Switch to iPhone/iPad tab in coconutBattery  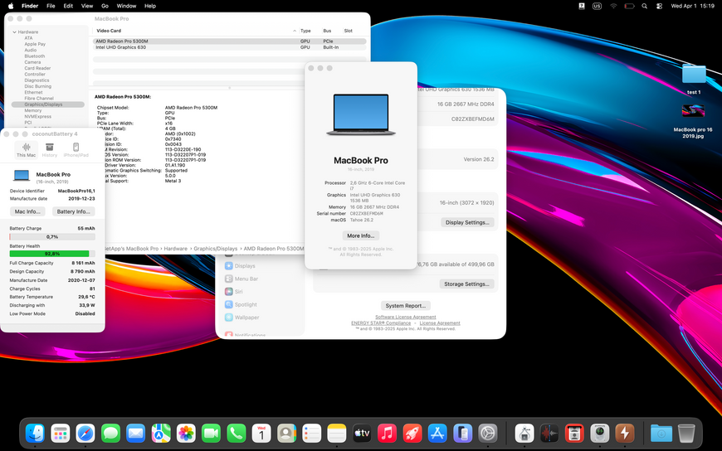pyautogui.click(x=76, y=149)
